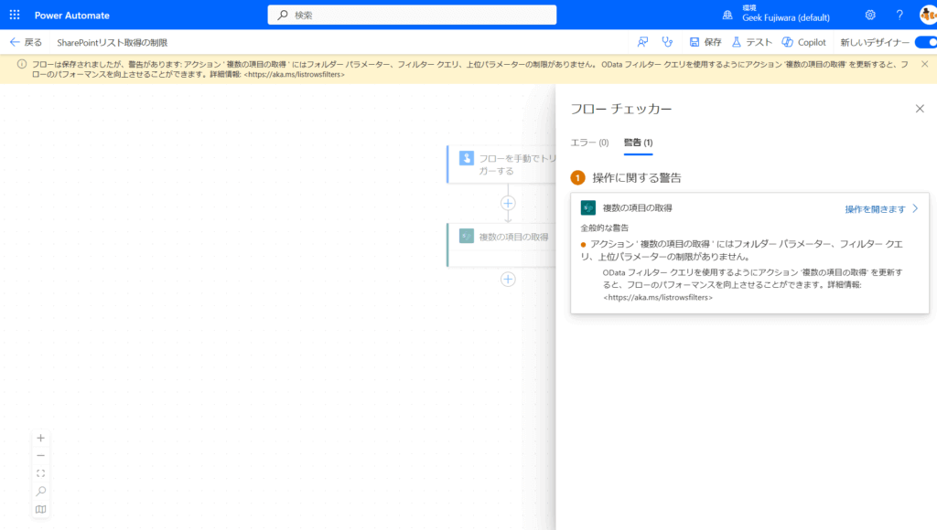
Task: Open the environment picker Geek Fujiwara
Action: point(786,14)
